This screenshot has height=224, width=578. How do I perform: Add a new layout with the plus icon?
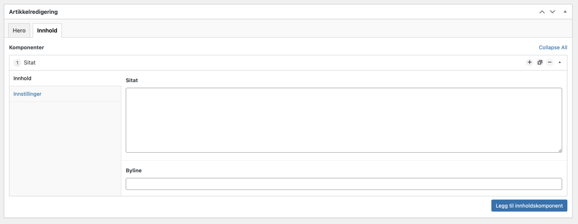click(530, 62)
